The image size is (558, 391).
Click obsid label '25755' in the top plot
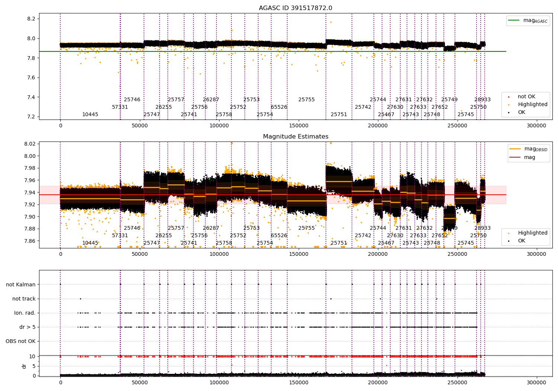click(x=307, y=100)
